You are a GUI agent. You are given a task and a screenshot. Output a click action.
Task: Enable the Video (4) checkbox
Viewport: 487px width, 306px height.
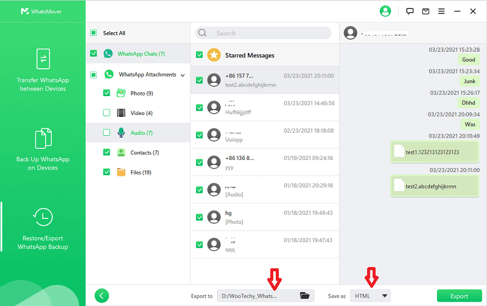click(107, 113)
